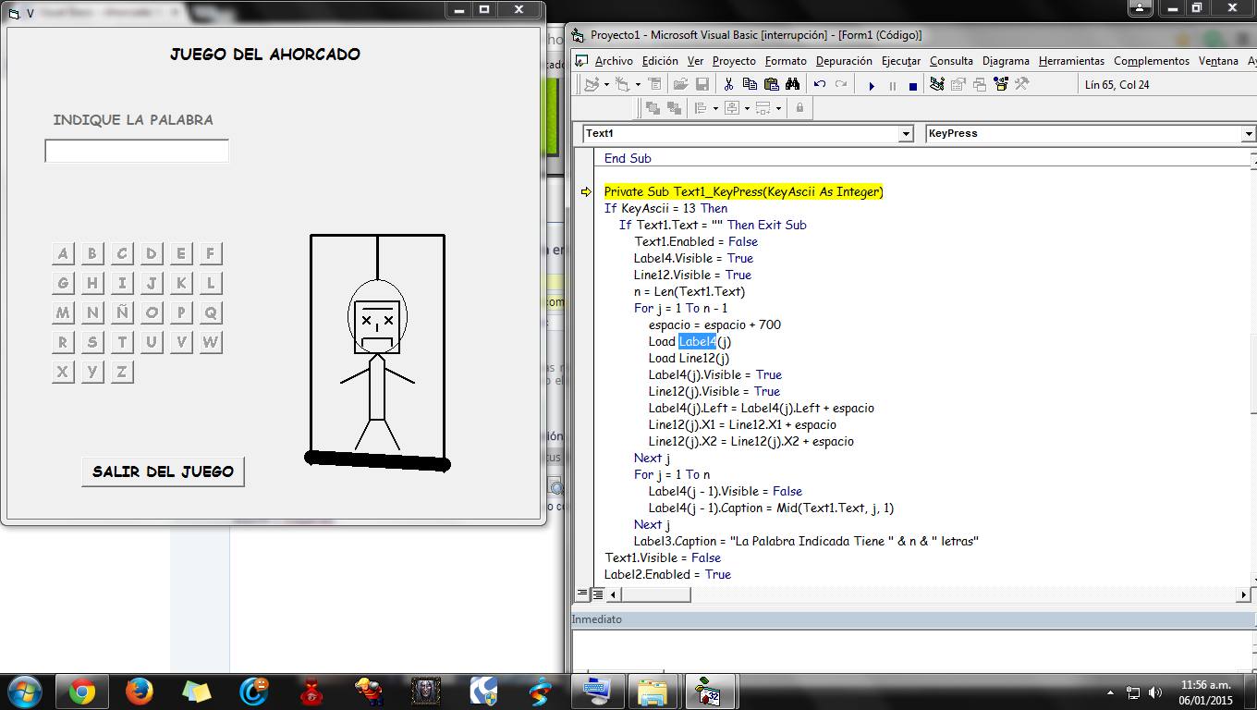Open the Center options dropdown arrow
Viewport: 1257px width, 710px height.
pos(747,108)
